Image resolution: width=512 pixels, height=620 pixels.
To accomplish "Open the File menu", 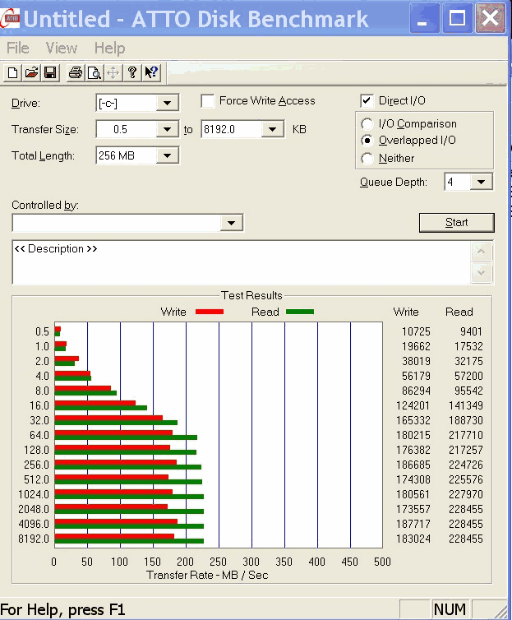I will click(18, 49).
